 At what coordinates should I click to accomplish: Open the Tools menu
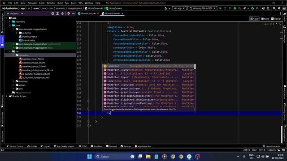74,3
